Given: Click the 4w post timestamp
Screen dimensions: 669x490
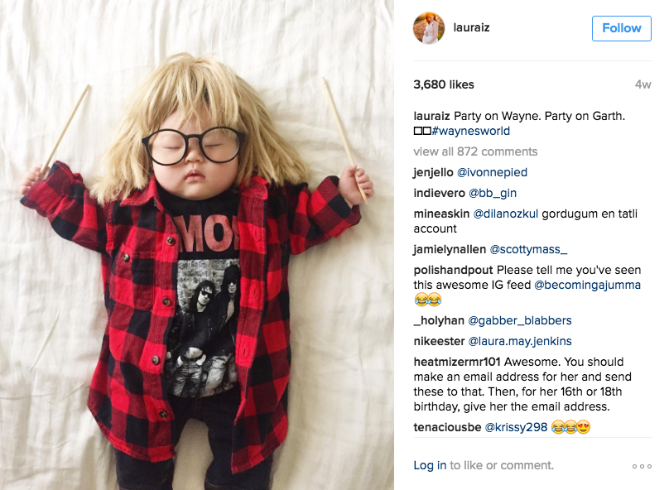Looking at the screenshot, I should click(x=643, y=84).
